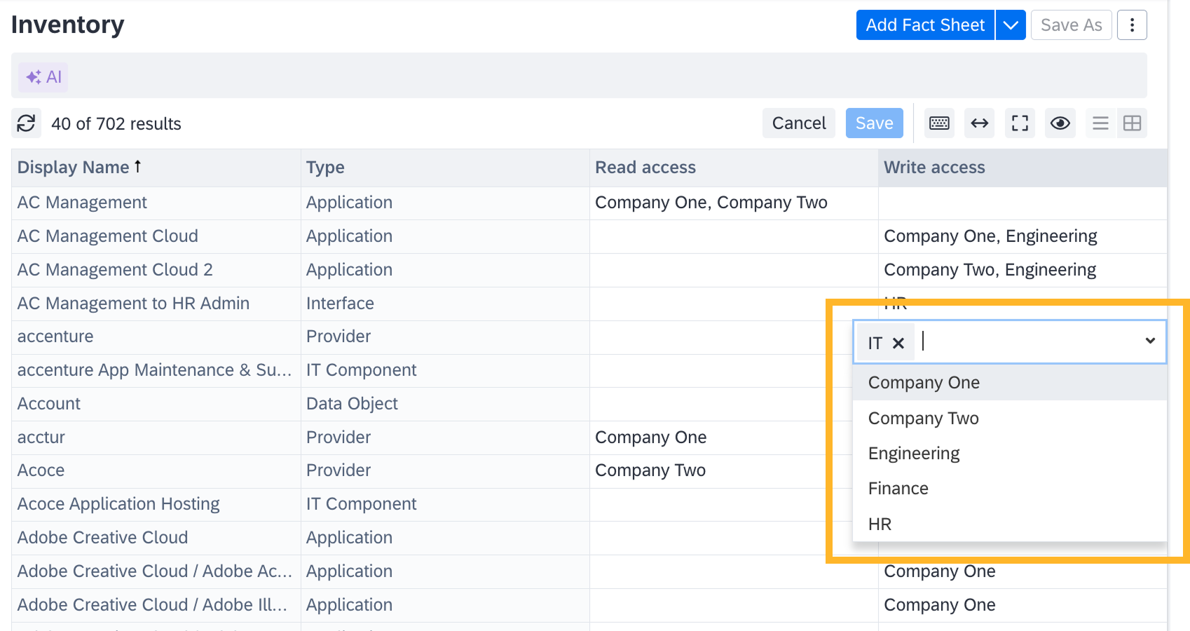Toggle column width fit arrows icon
Viewport: 1190px width, 631px height.
pos(979,123)
